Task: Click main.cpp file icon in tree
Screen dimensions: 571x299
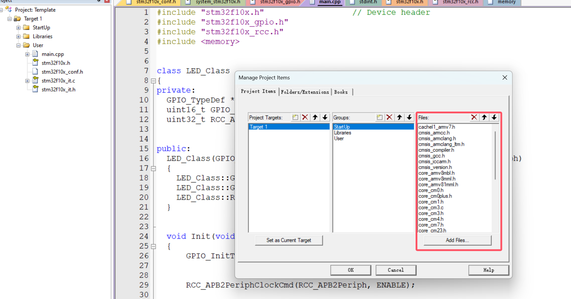Action: click(35, 54)
